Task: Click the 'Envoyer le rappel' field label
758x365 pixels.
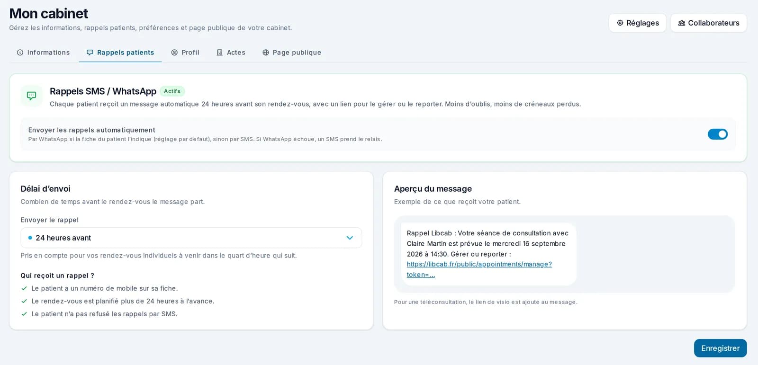Action: pos(49,220)
